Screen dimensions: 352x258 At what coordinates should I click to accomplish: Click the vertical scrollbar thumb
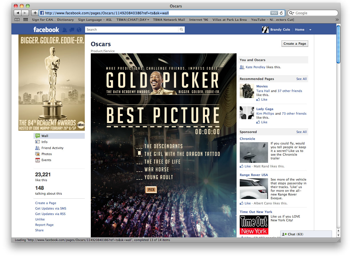[x=338, y=44]
